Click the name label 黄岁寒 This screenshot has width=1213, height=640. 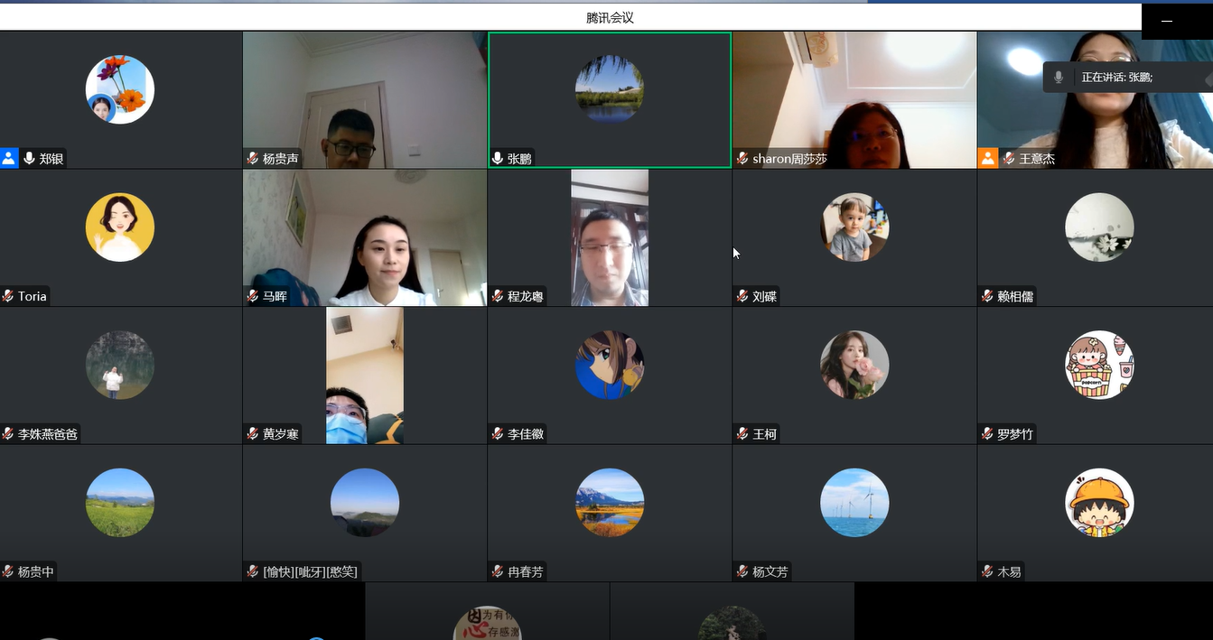[x=281, y=434]
